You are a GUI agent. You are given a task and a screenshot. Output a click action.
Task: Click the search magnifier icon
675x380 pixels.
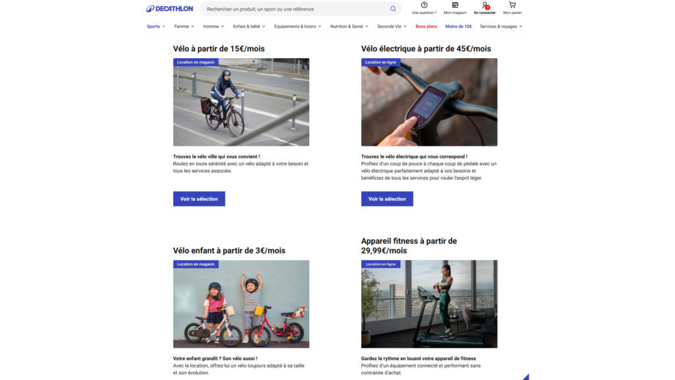(x=393, y=9)
